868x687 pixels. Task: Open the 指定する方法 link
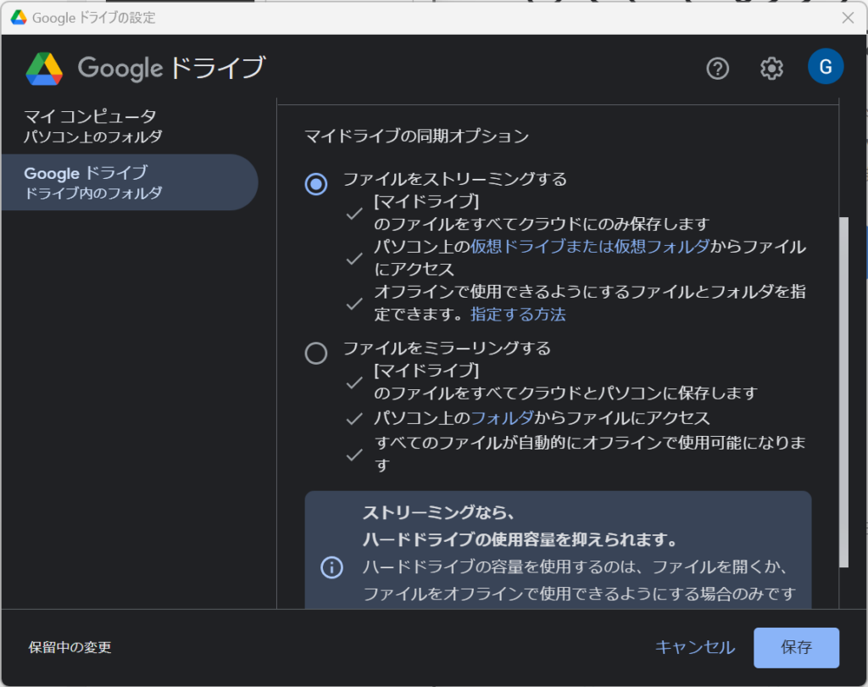pos(518,314)
